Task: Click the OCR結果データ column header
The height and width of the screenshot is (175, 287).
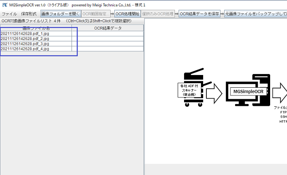Action: coord(108,28)
